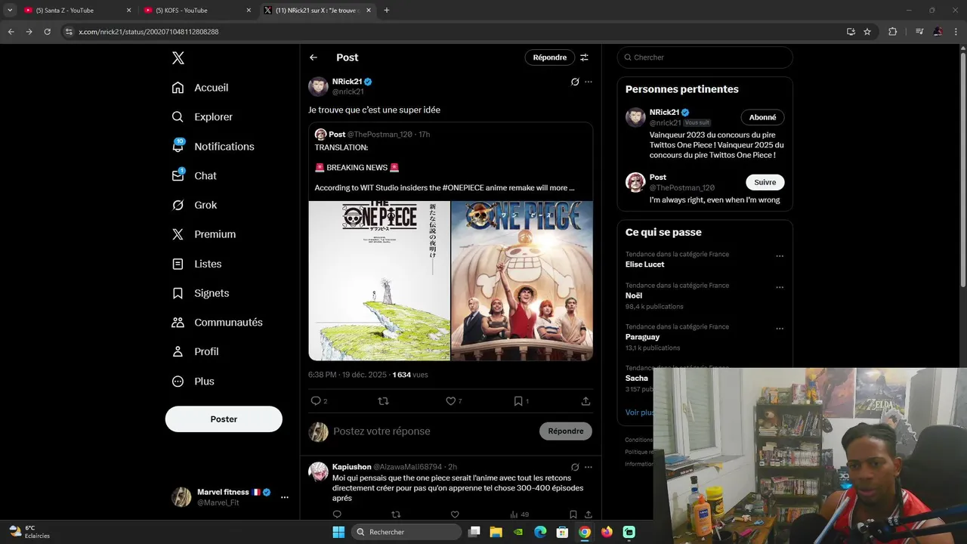Open the Explorer search page
This screenshot has height=544, width=967.
202,117
